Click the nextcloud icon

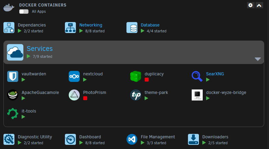[74, 76]
